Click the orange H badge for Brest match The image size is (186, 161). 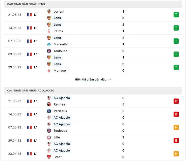click(x=176, y=154)
